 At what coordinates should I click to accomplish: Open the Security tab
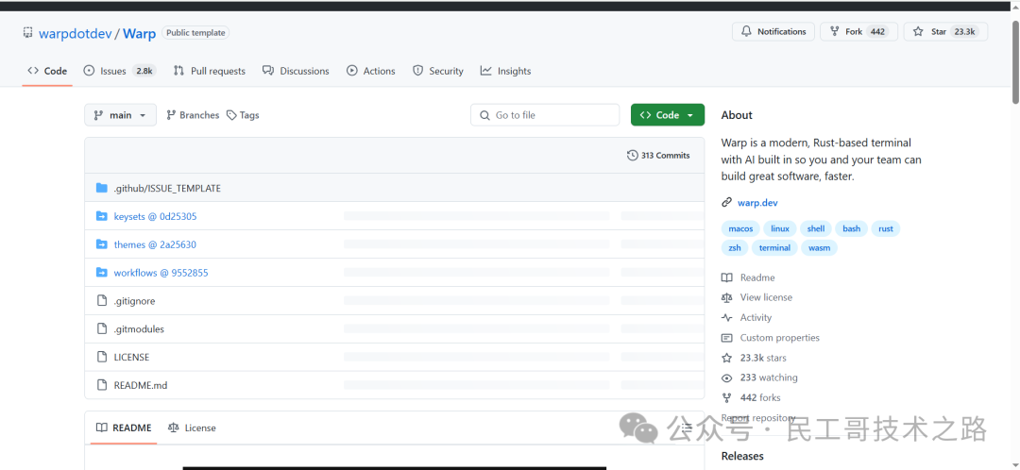438,71
